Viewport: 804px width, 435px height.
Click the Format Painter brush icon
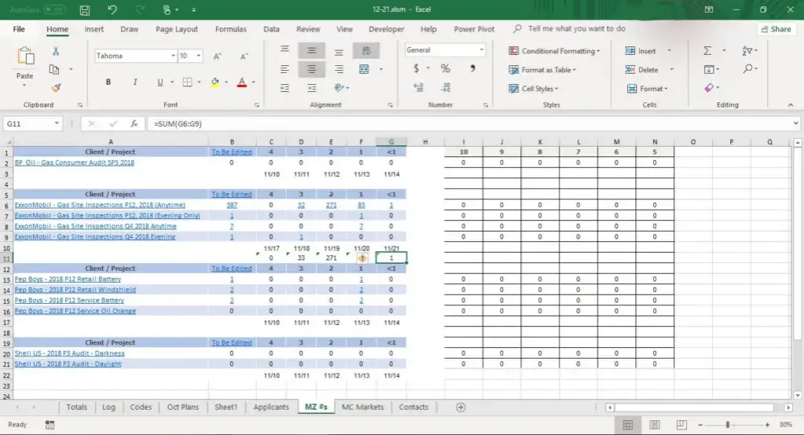56,88
